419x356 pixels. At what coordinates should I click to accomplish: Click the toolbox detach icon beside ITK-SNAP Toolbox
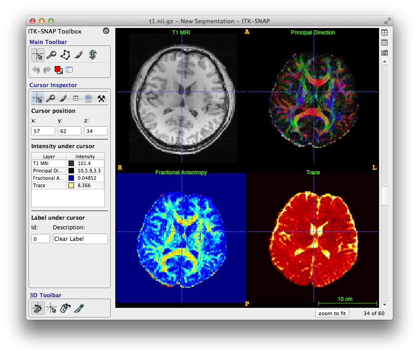tap(106, 31)
